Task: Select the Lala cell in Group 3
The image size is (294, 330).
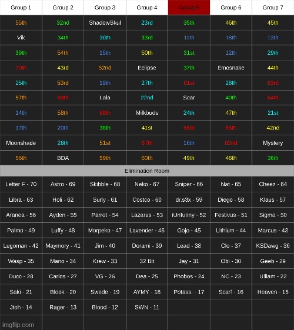Action: click(x=105, y=98)
